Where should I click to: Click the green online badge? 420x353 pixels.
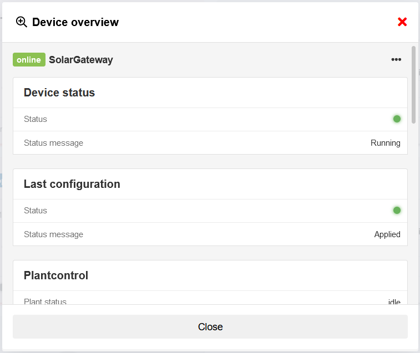(29, 60)
